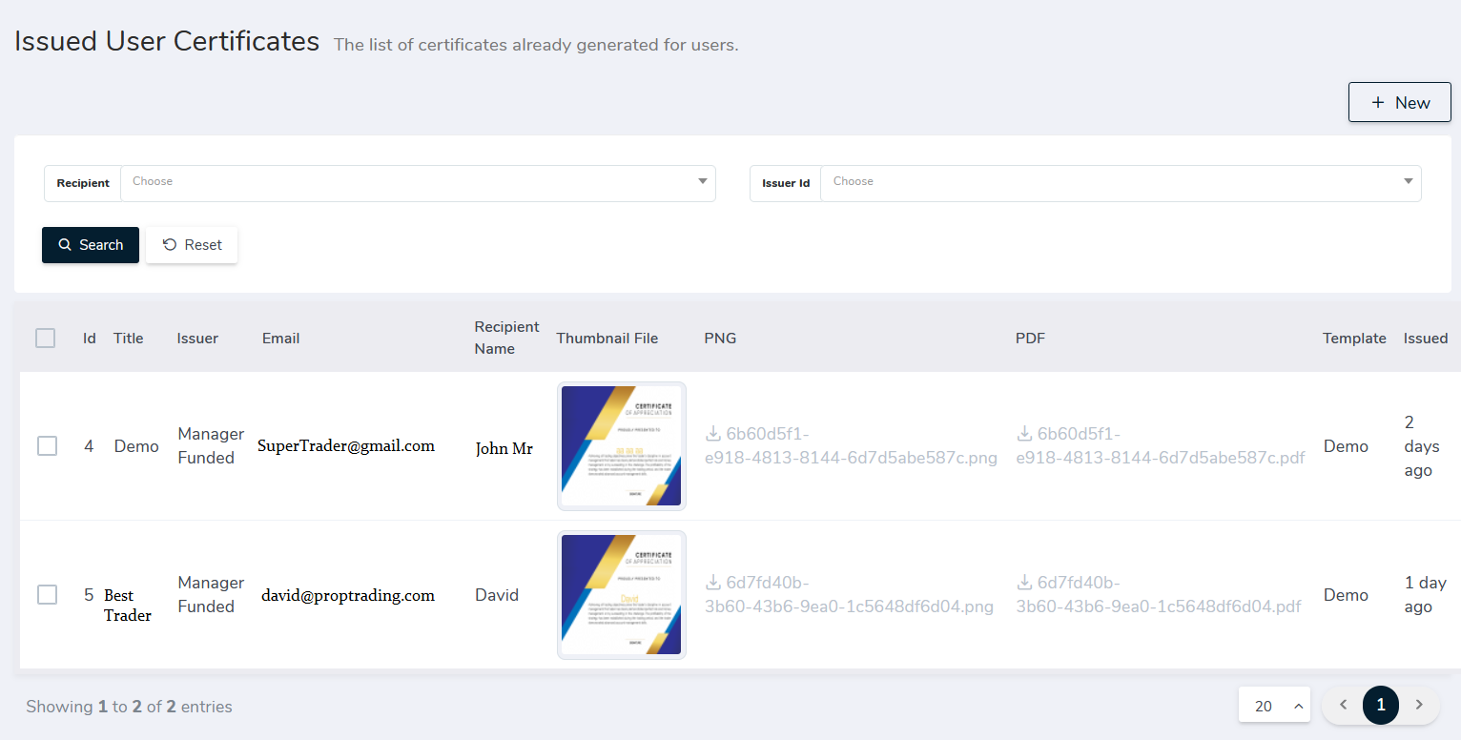Click the download icon beside John Mr's PNG file

711,433
